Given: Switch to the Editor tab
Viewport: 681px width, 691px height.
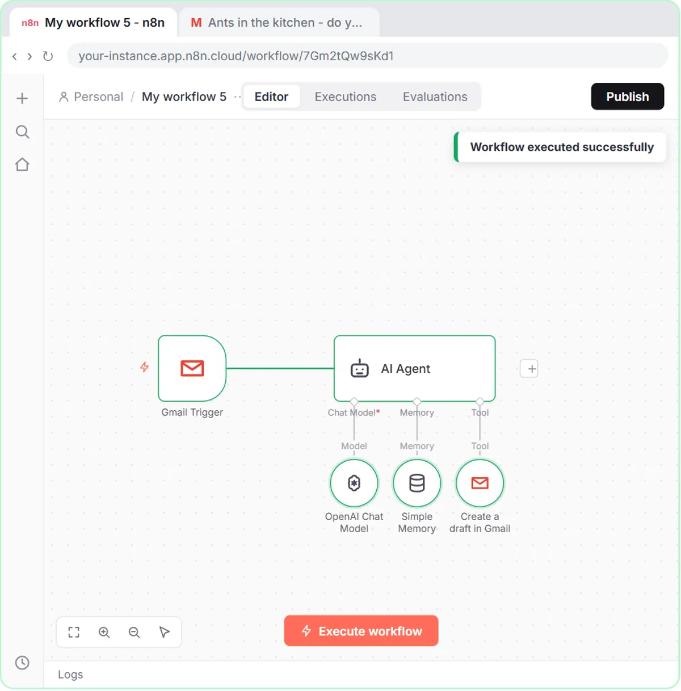Looking at the screenshot, I should click(271, 97).
